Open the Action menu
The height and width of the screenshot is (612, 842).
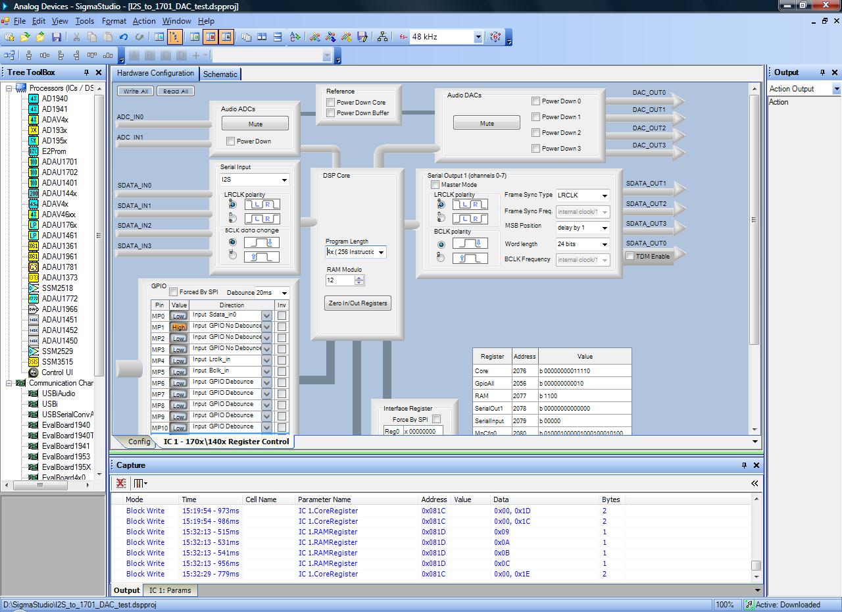tap(144, 21)
